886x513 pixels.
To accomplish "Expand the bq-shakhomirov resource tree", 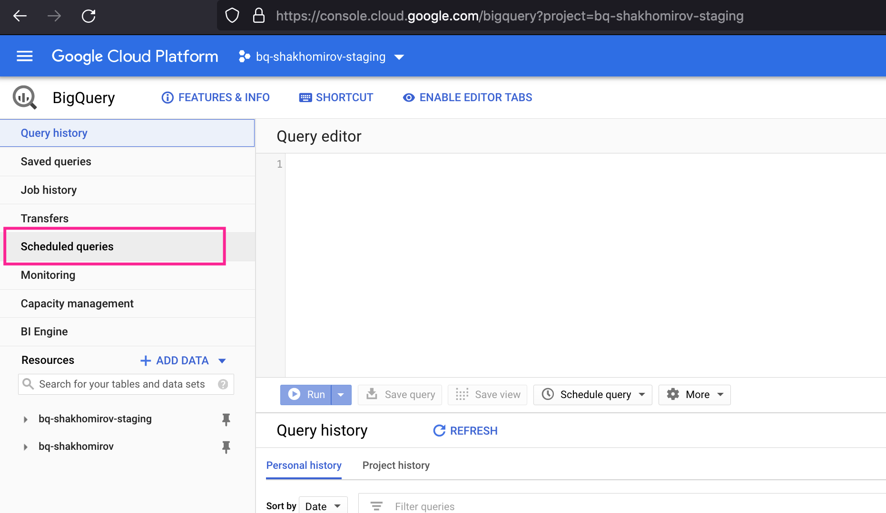I will pos(25,447).
